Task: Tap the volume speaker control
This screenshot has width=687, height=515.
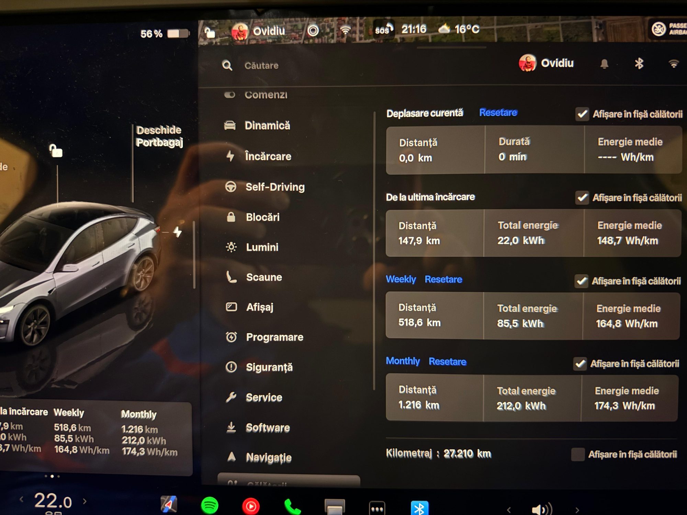Action: point(541,509)
